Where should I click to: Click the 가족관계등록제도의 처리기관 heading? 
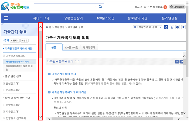click(x=69, y=92)
